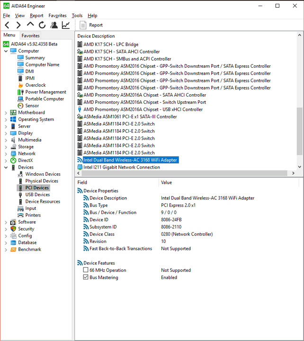Image resolution: width=304 pixels, height=341 pixels.
Task: Open Physical Devices in the tree
Action: tap(42, 181)
